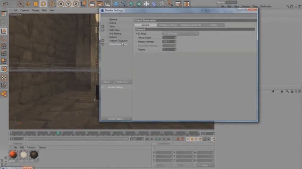The width and height of the screenshot is (302, 169).
Task: Click the blue Cube primitive icon
Action: 116,4
